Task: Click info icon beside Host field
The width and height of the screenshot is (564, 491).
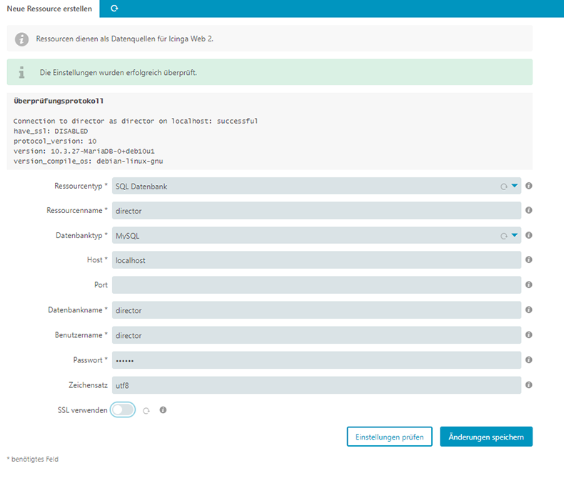Action: pyautogui.click(x=529, y=260)
